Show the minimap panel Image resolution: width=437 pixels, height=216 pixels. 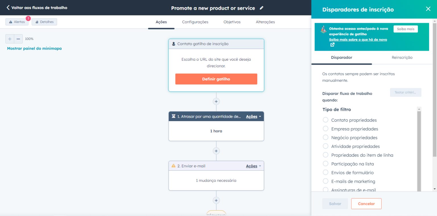pyautogui.click(x=34, y=48)
